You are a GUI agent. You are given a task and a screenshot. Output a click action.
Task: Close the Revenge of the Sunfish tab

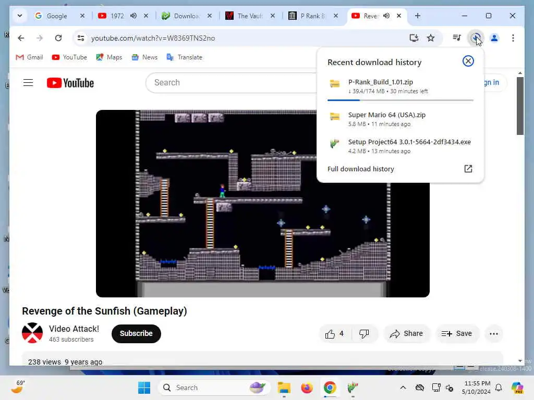[399, 16]
